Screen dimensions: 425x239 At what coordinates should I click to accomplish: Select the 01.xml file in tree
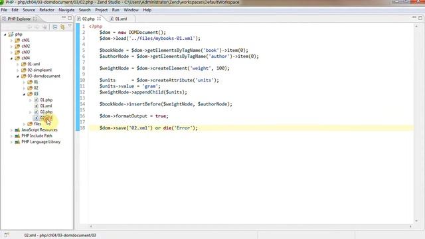coord(46,106)
